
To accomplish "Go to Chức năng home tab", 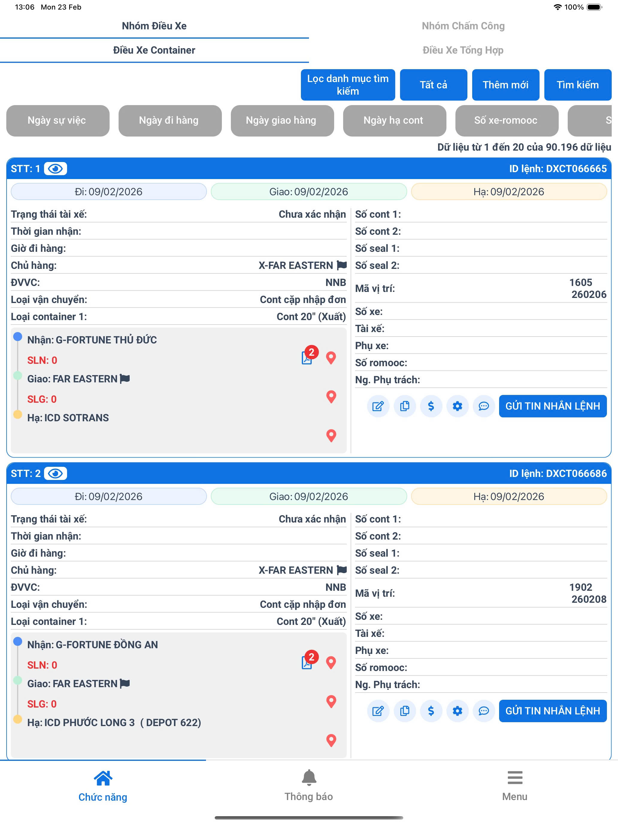I will [103, 786].
